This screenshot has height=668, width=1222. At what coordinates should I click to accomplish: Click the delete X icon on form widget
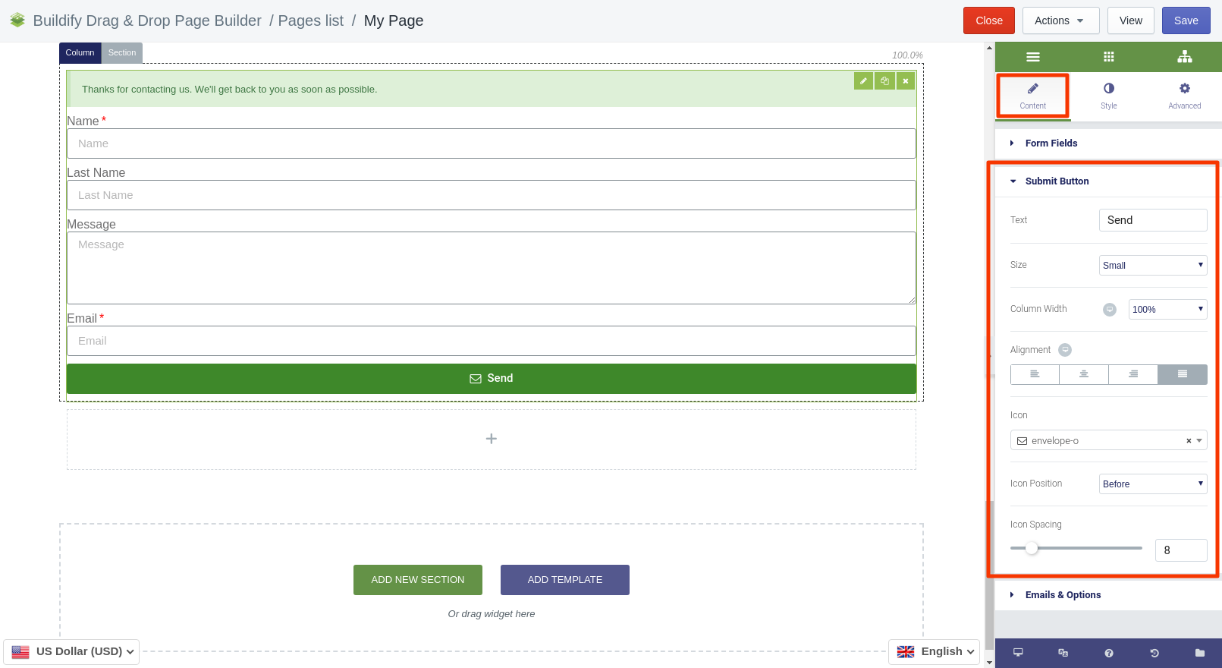click(905, 80)
